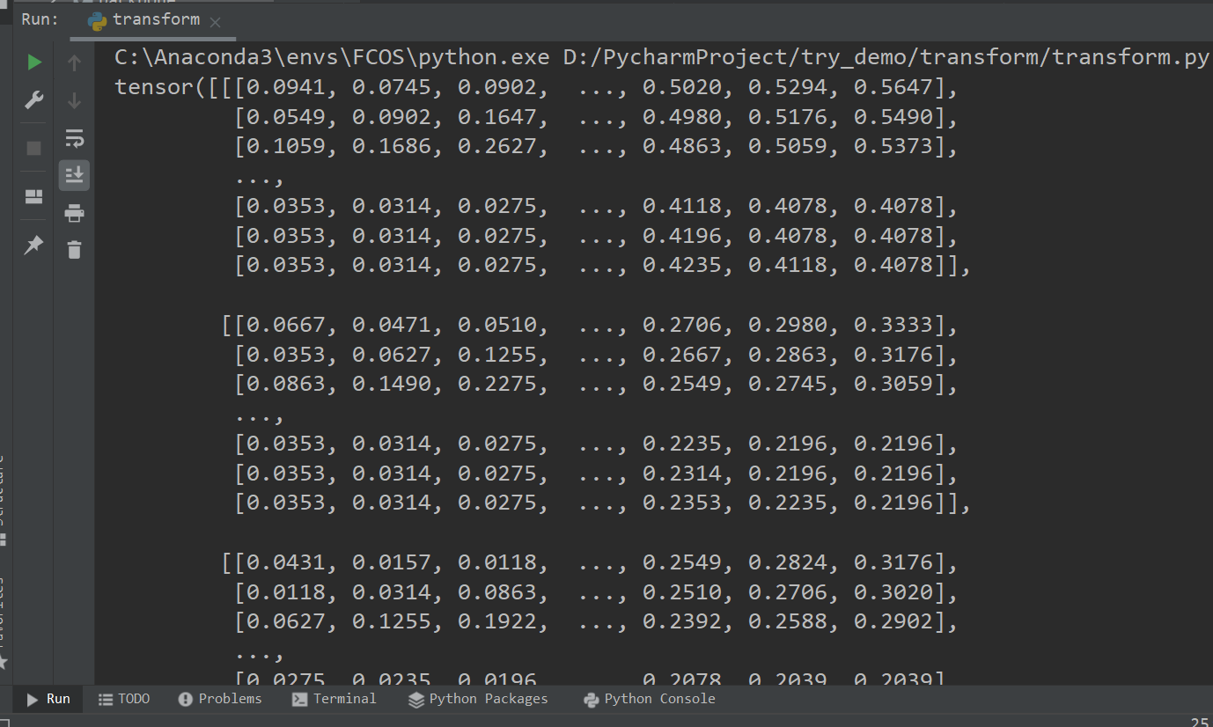This screenshot has width=1213, height=727.
Task: Click the value 0.2863 in output
Action: (x=788, y=355)
